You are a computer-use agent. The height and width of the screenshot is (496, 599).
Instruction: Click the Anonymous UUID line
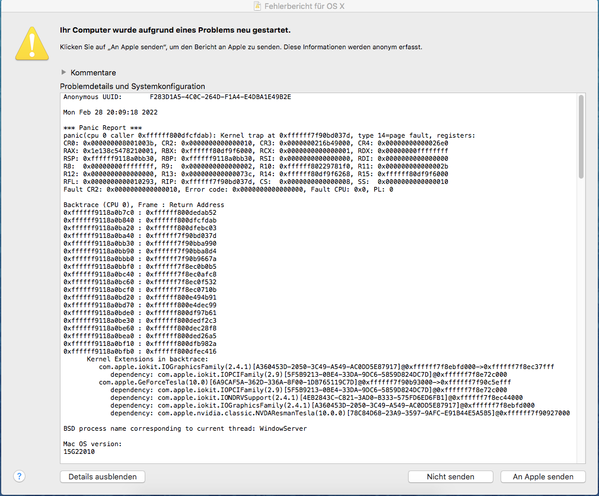coord(177,97)
